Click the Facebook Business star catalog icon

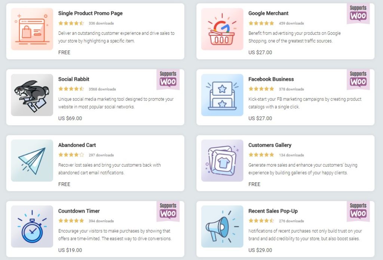click(x=222, y=95)
